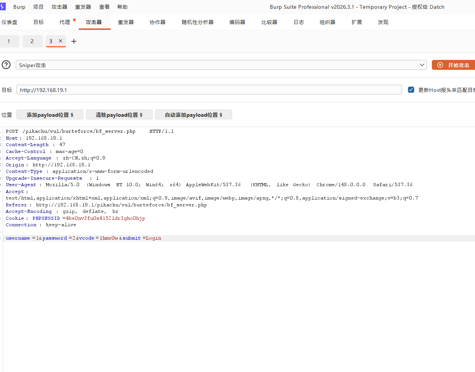The image size is (475, 372).
Task: Switch to the 目标 tab
Action: (39, 22)
